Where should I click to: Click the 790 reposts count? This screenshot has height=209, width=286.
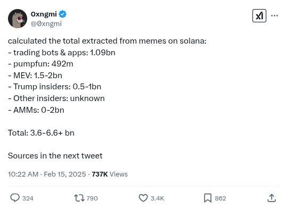click(x=92, y=198)
